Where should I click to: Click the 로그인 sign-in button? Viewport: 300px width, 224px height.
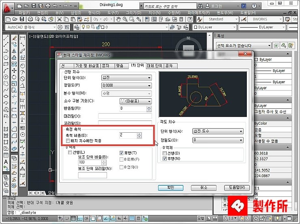tap(214, 6)
